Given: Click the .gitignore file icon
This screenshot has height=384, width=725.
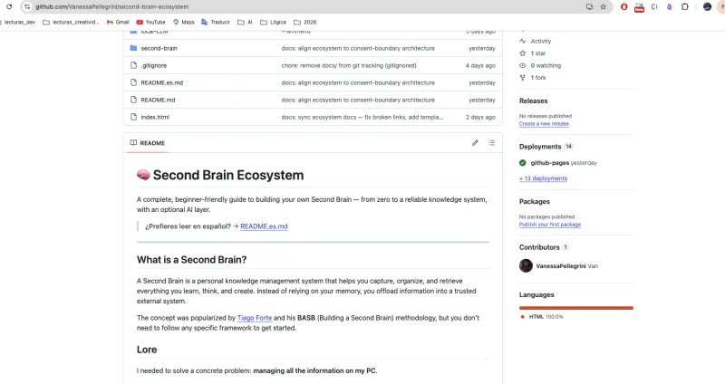Looking at the screenshot, I should (133, 65).
